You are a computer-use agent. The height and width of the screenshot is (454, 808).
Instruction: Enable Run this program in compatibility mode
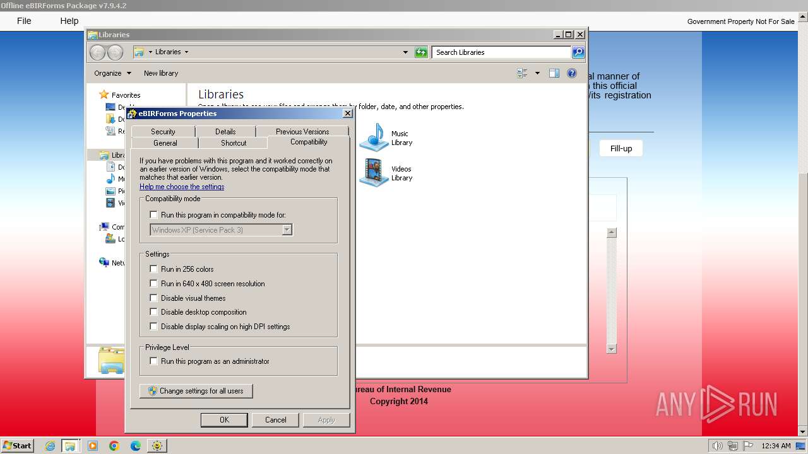point(153,215)
